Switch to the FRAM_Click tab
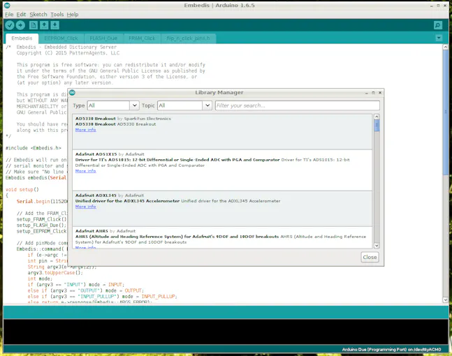452x356 pixels. (x=142, y=38)
